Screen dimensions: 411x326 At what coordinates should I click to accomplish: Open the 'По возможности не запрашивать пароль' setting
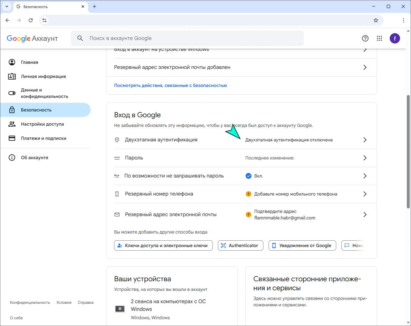tap(174, 176)
